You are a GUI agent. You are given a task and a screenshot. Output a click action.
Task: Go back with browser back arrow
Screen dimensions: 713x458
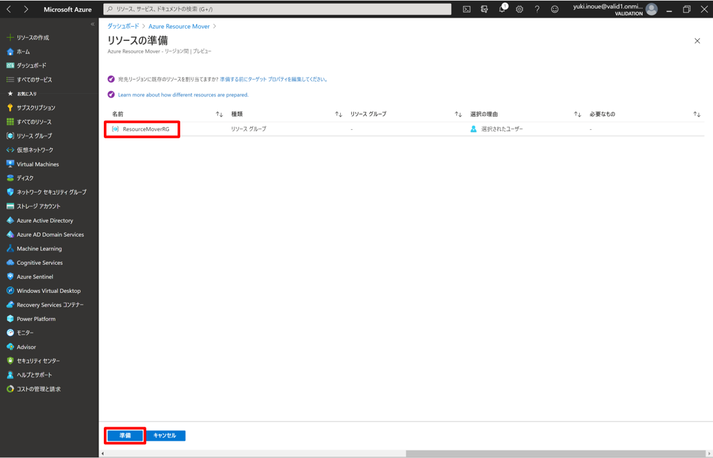pyautogui.click(x=8, y=9)
